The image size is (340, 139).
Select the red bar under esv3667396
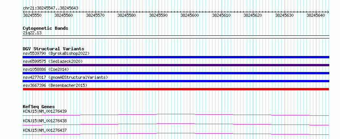tap(176, 89)
